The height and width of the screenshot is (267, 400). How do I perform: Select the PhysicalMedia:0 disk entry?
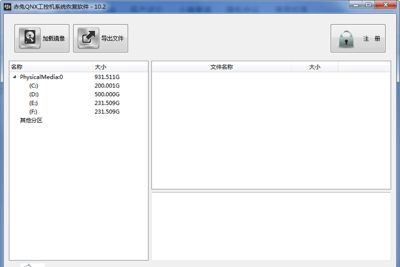pyautogui.click(x=41, y=77)
